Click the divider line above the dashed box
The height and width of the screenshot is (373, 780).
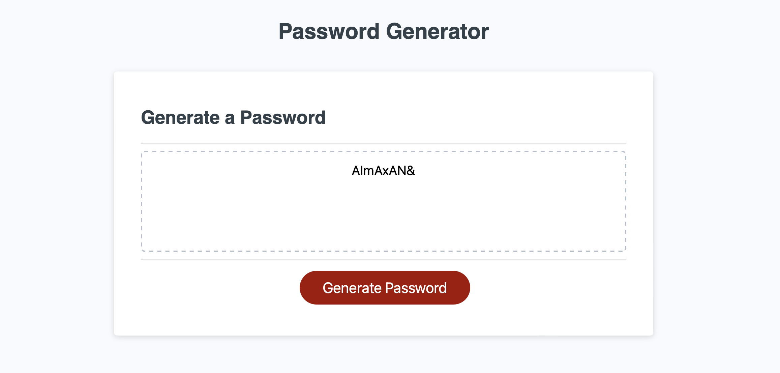click(x=383, y=143)
